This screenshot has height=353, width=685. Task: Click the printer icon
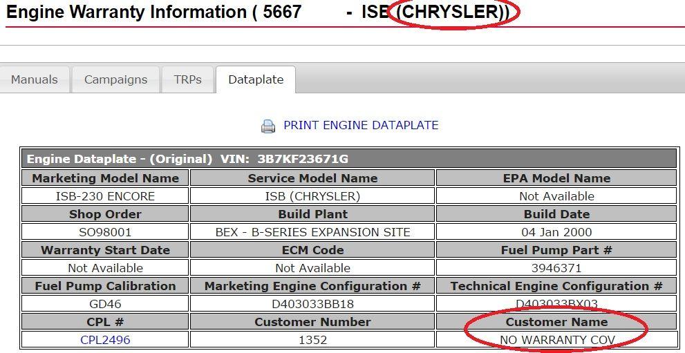coord(268,126)
